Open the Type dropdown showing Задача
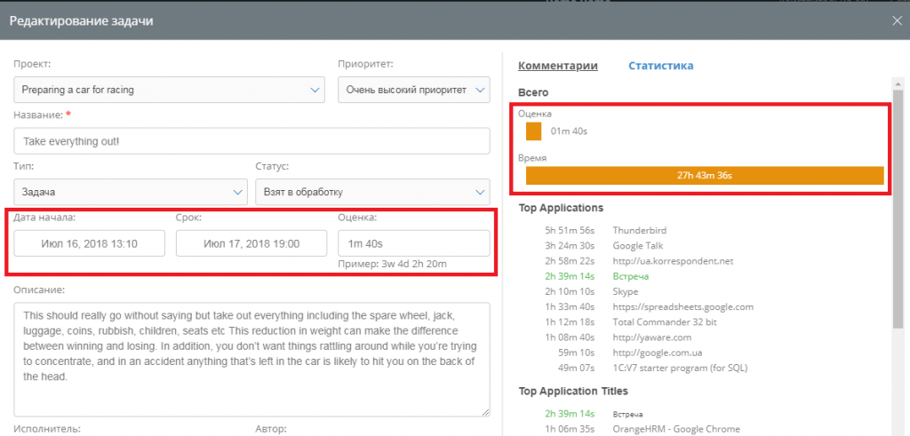The width and height of the screenshot is (910, 436). tap(131, 192)
